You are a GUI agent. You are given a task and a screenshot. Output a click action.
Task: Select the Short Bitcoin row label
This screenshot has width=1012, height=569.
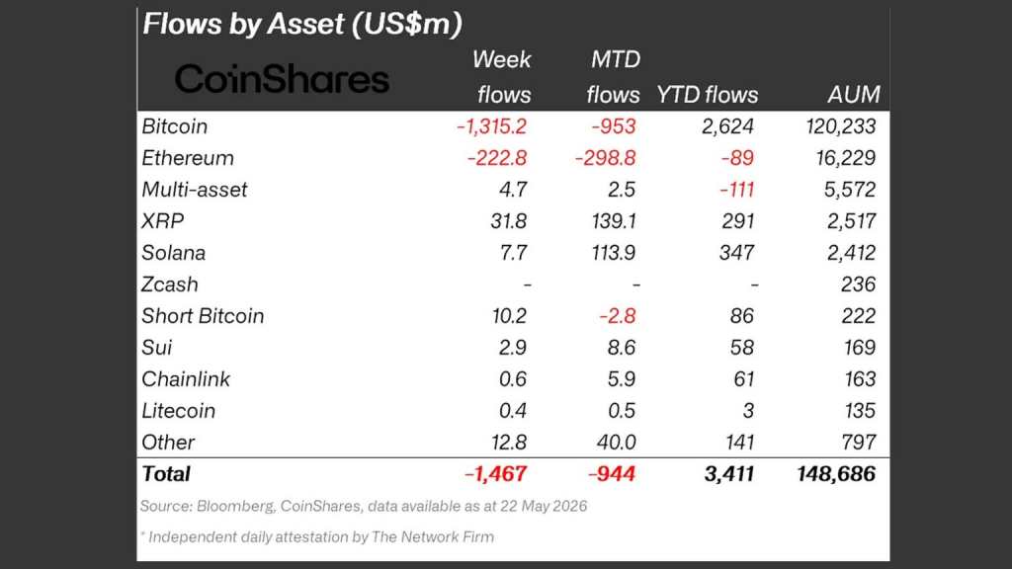(203, 316)
